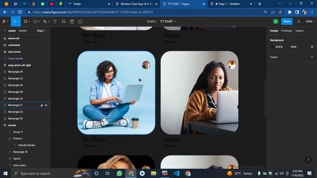The image size is (317, 178).
Task: Click the Mrs Rose story image
Action: click(116, 92)
